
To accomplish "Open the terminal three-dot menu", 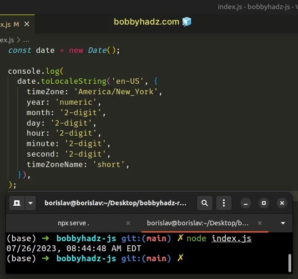I will pos(224,203).
